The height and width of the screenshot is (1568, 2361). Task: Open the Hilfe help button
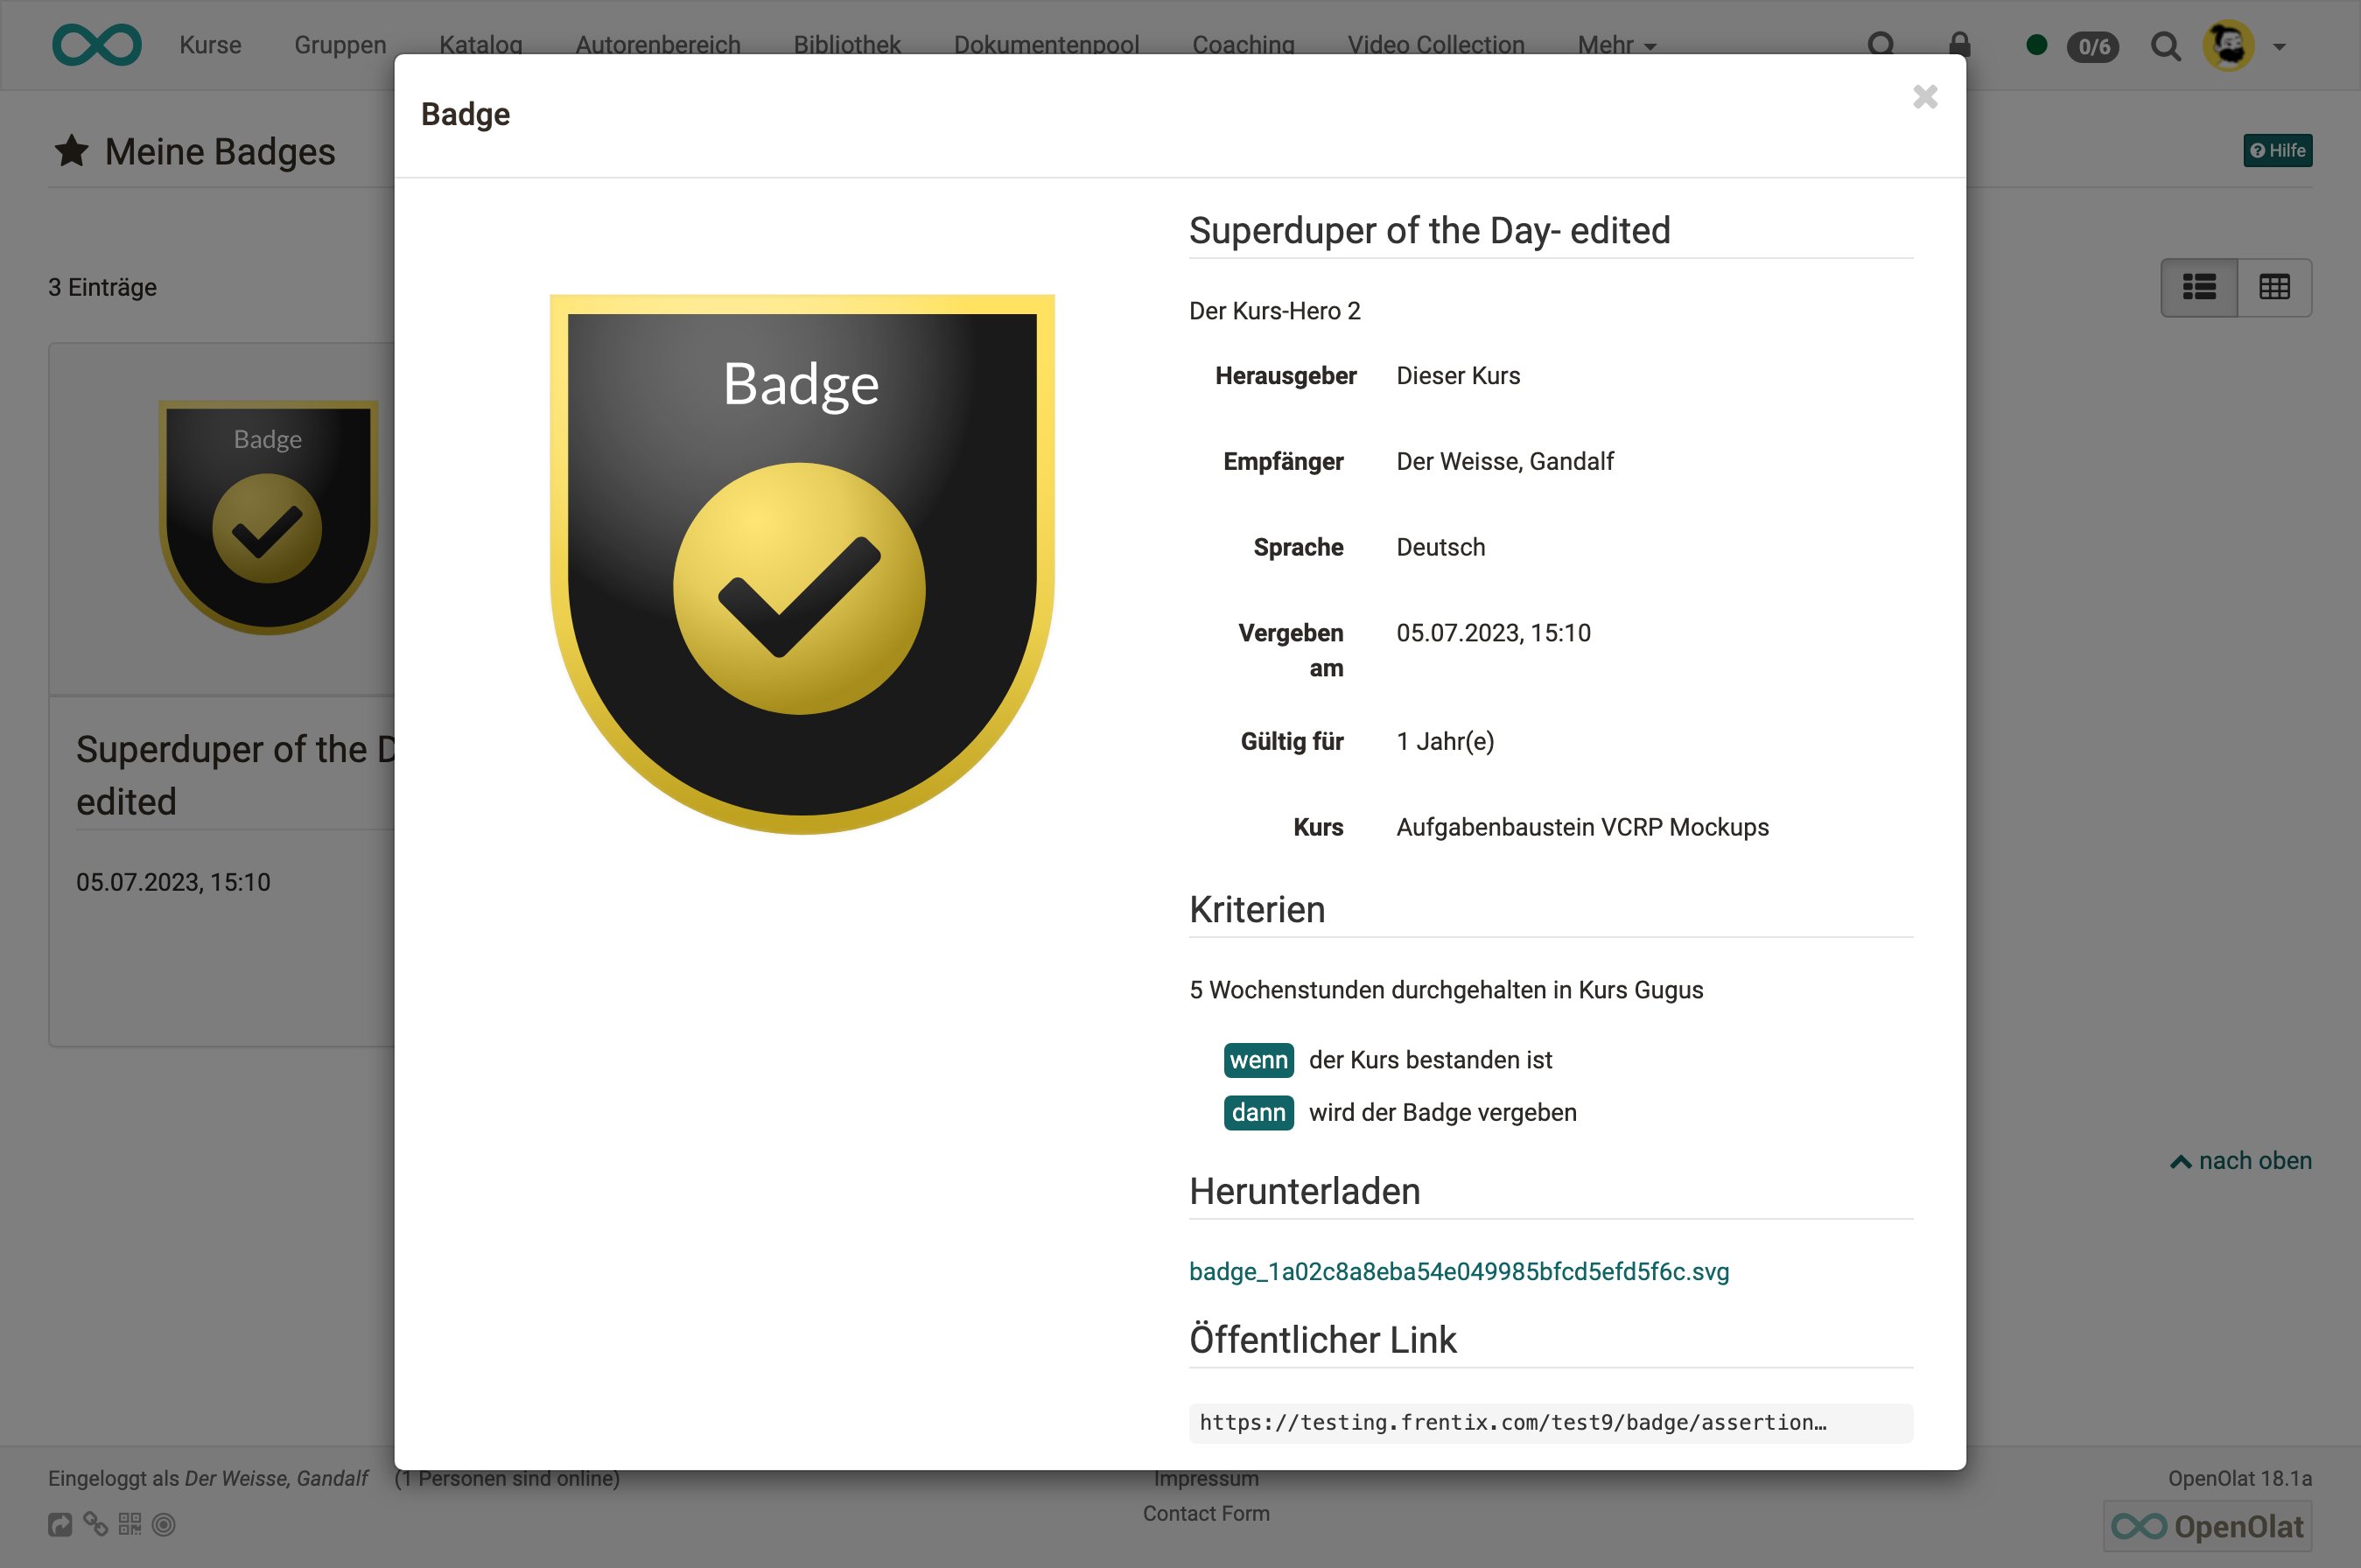[x=2277, y=150]
